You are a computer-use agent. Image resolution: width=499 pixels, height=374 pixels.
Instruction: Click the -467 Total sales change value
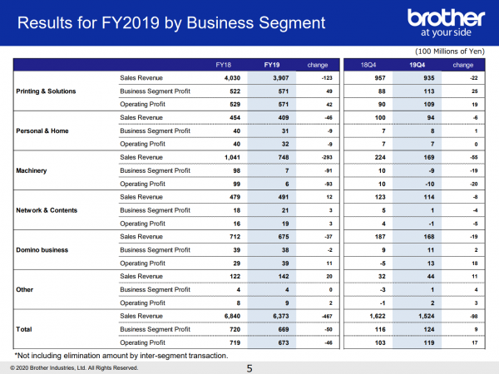[327, 316]
